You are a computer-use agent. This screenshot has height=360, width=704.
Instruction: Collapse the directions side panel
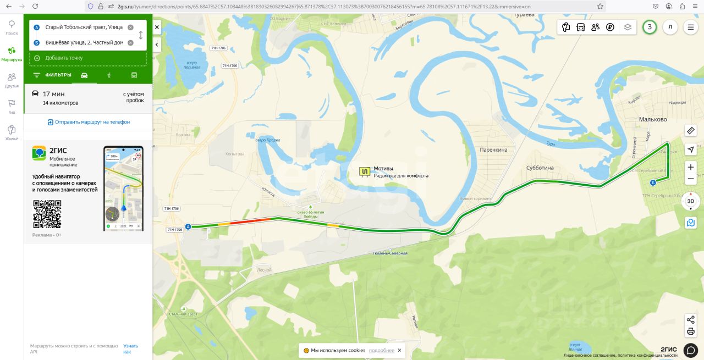coord(157,45)
